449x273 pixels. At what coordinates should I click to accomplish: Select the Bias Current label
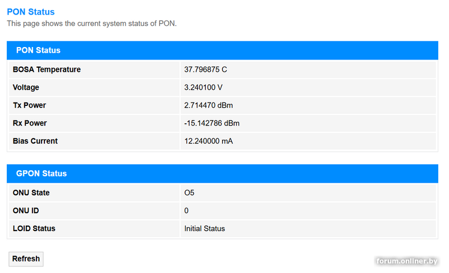tap(35, 141)
